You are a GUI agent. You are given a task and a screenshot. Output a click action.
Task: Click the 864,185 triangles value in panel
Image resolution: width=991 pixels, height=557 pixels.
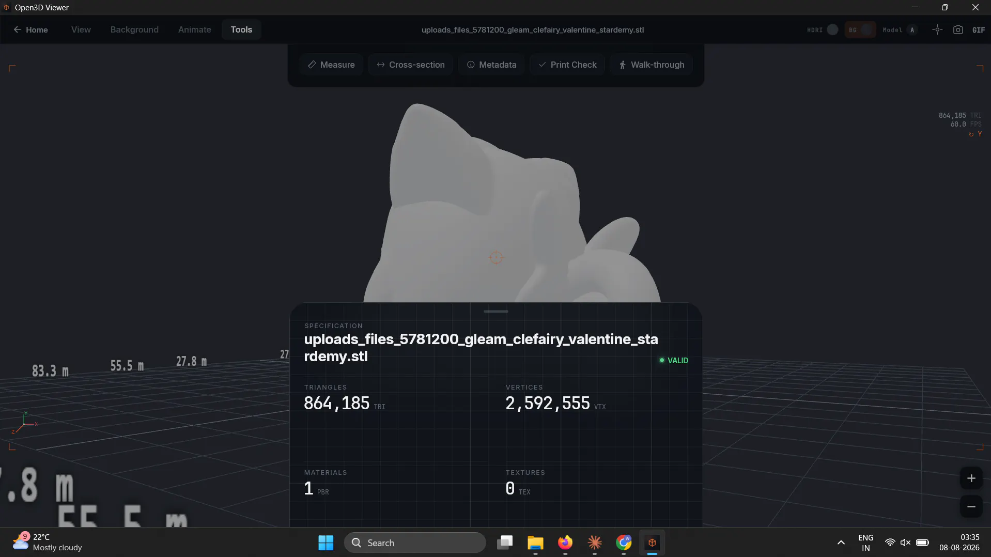tap(336, 403)
